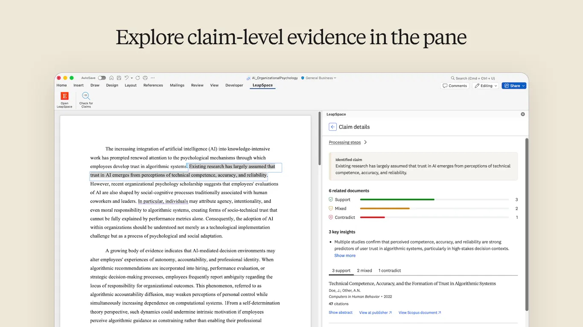
Task: Open the Comments pane
Action: tap(455, 86)
